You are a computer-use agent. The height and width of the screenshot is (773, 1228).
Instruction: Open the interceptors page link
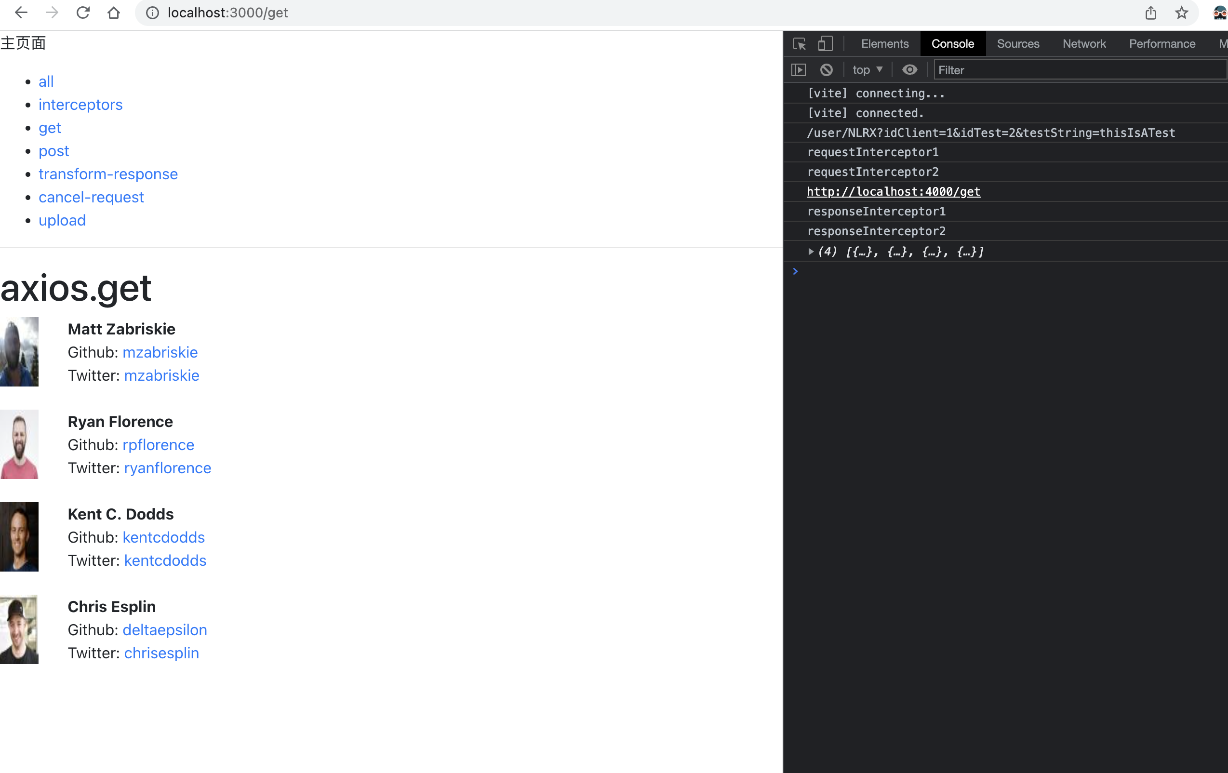click(80, 104)
